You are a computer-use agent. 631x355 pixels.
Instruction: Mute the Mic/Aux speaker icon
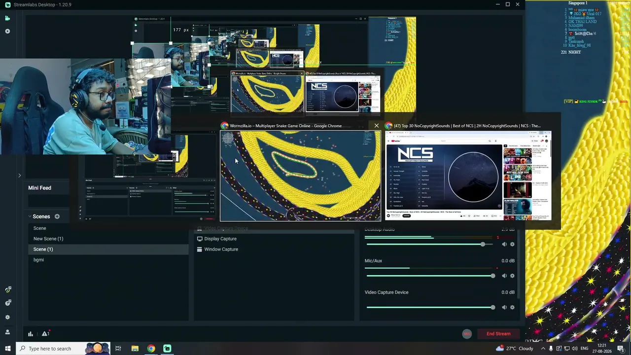504,276
